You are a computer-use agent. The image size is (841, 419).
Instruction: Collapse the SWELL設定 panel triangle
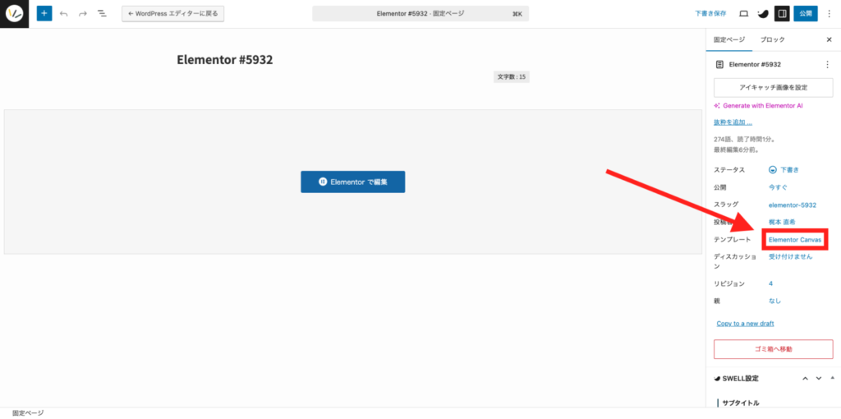tap(832, 378)
